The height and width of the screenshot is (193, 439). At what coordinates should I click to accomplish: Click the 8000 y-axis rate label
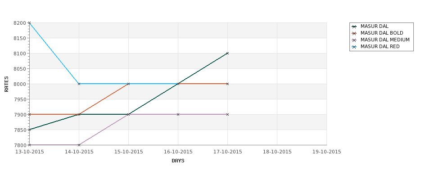click(x=20, y=84)
